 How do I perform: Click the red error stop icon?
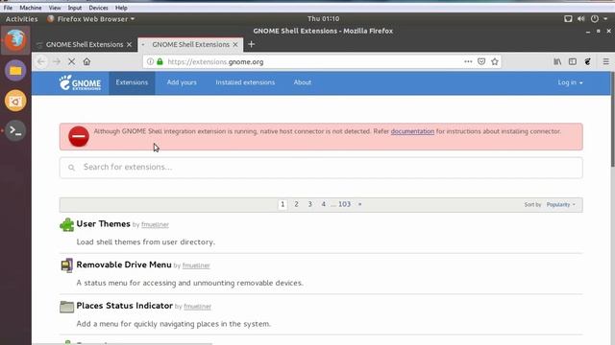click(79, 136)
